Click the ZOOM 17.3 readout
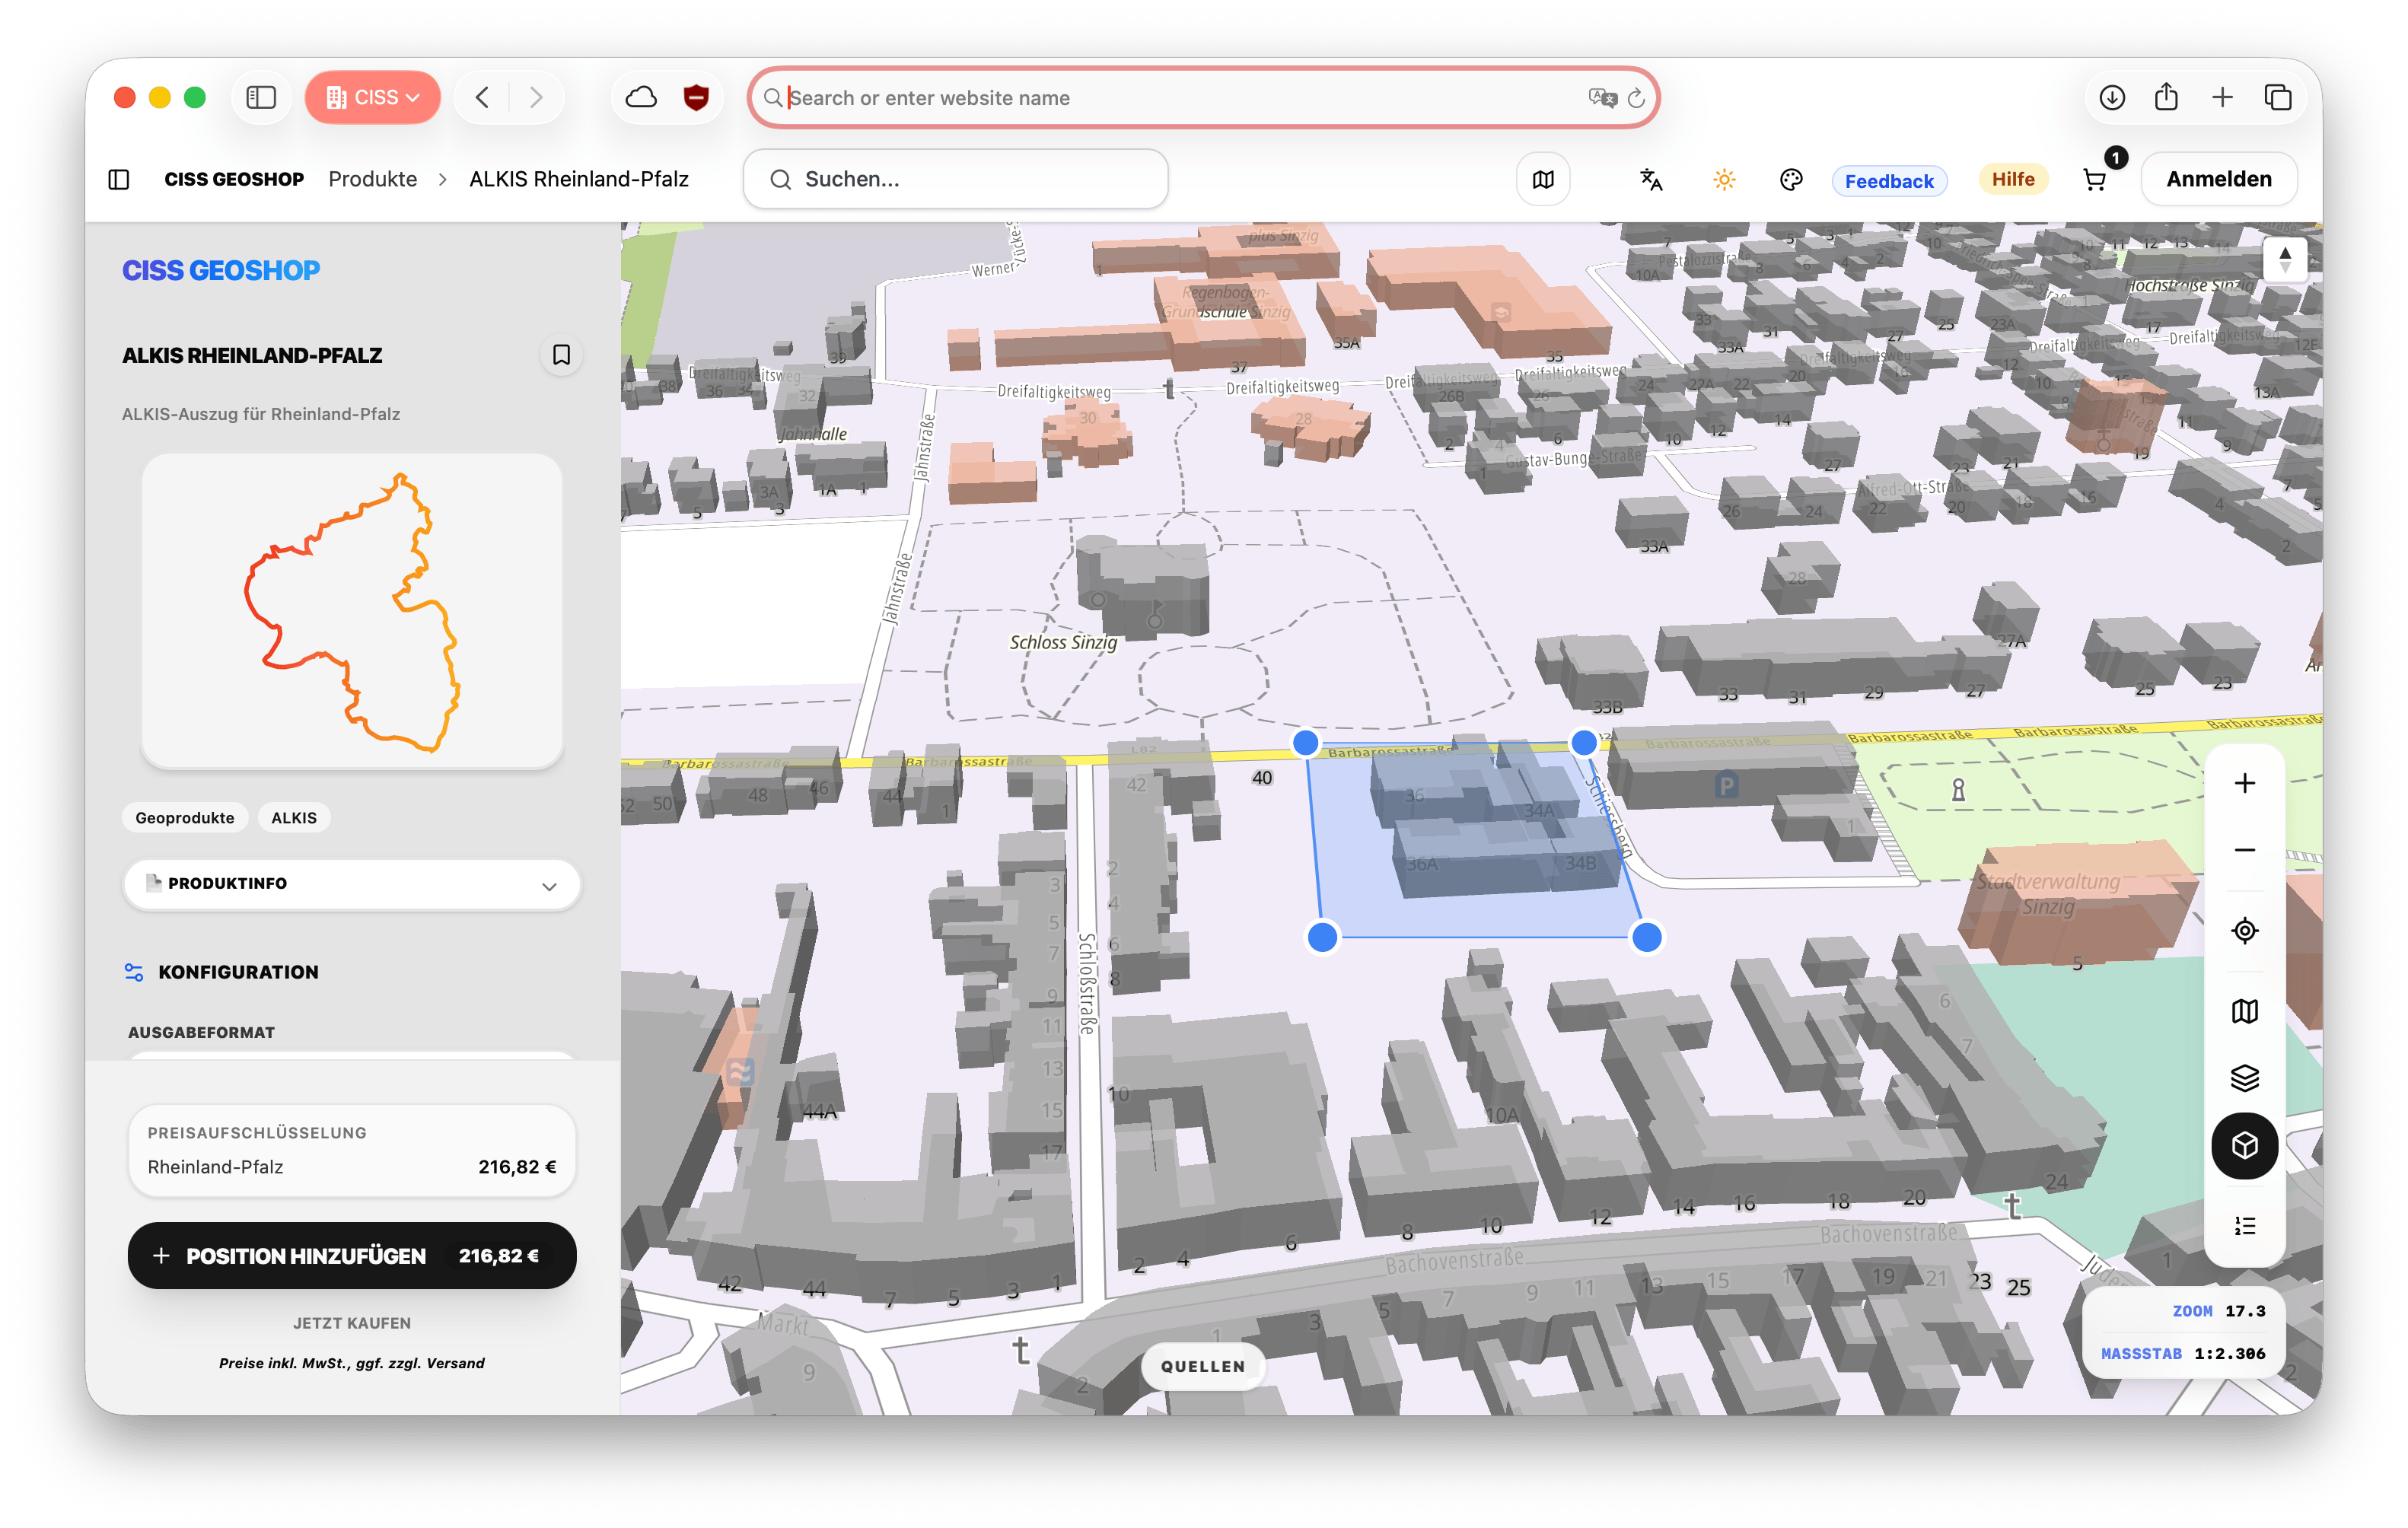The image size is (2408, 1528). pos(2218,1311)
